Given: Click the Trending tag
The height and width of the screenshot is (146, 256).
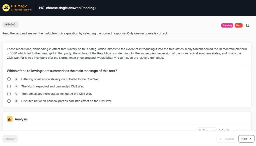Looking at the screenshot, I should [x=227, y=25].
